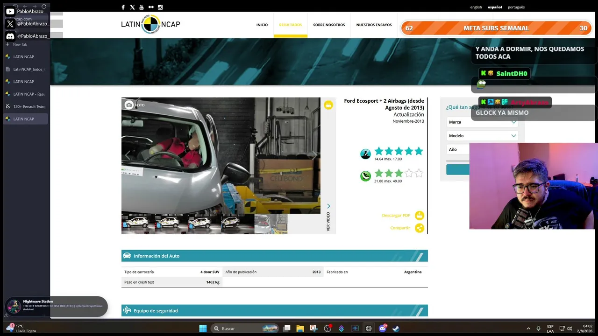Viewport: 598px width, 336px height.
Task: Click the yellow video camera icon above the gallery
Action: point(328,105)
